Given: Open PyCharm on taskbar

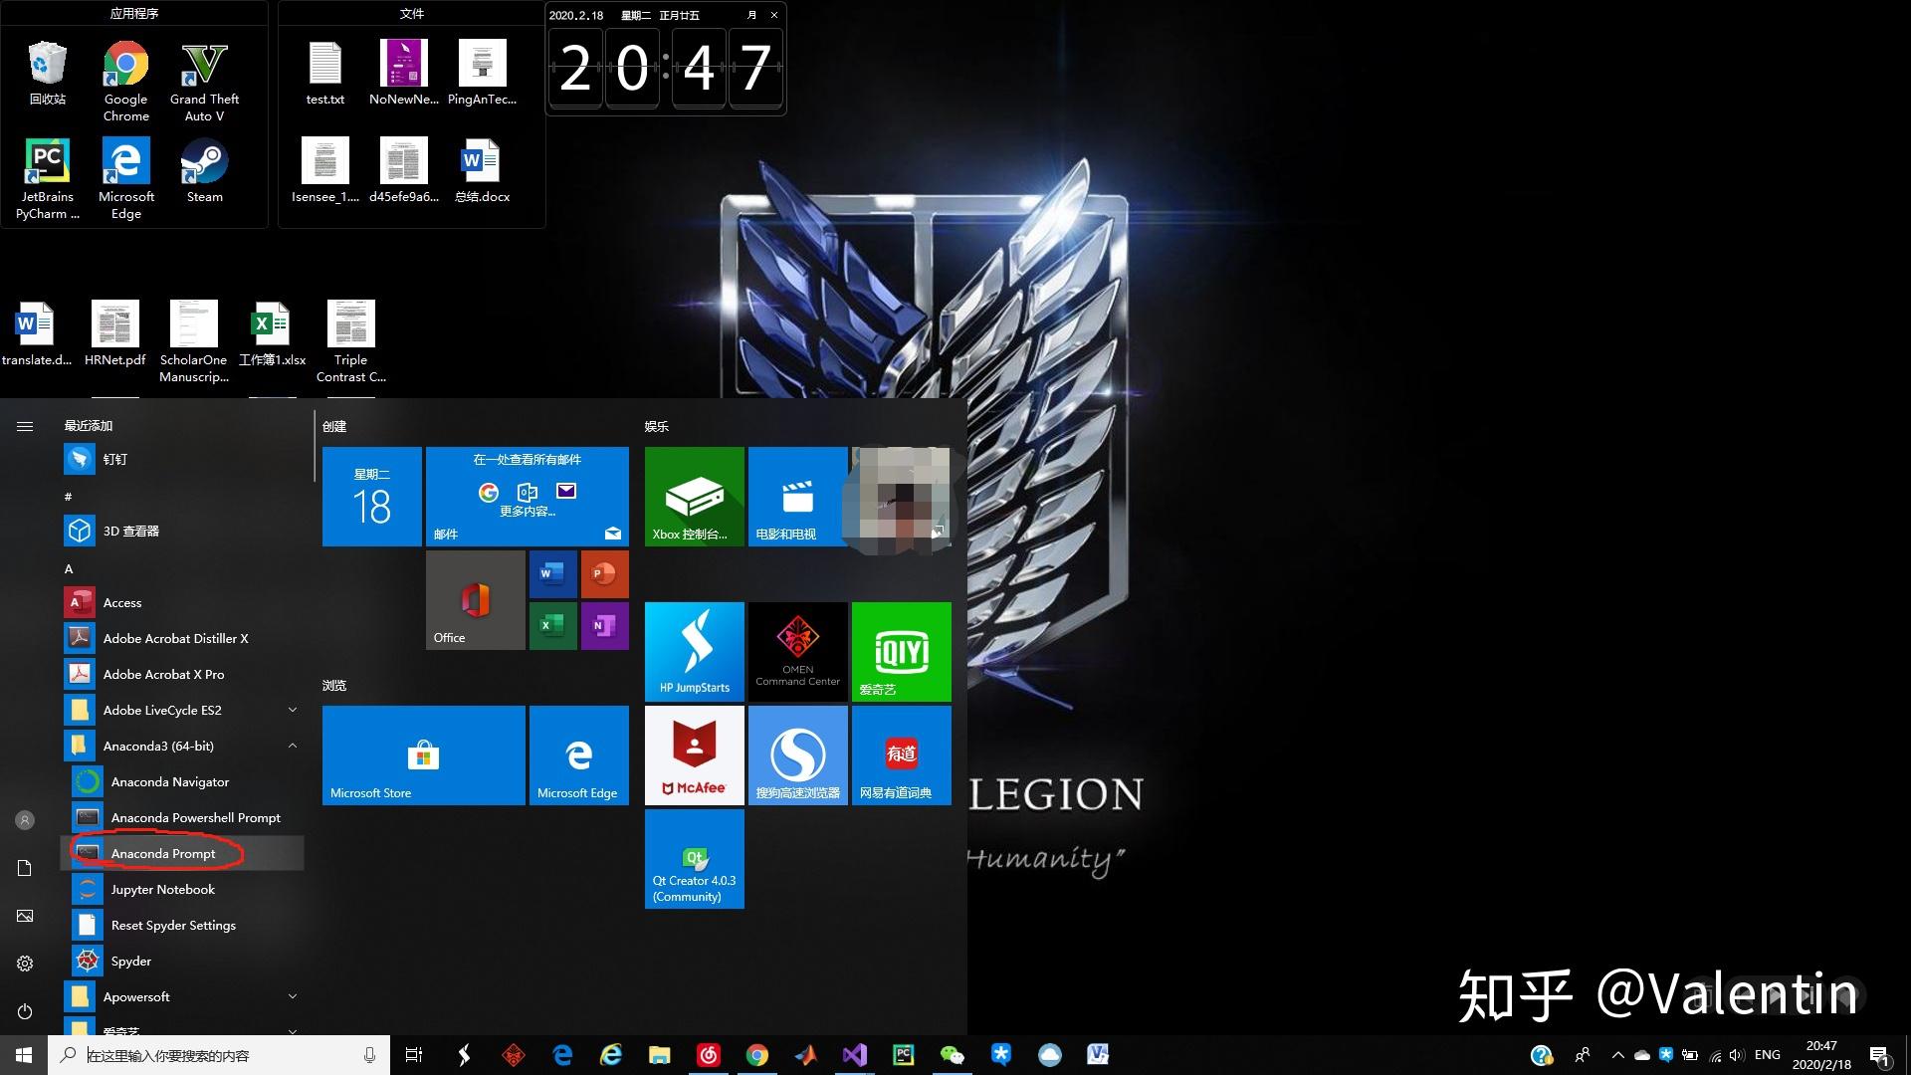Looking at the screenshot, I should (x=903, y=1055).
